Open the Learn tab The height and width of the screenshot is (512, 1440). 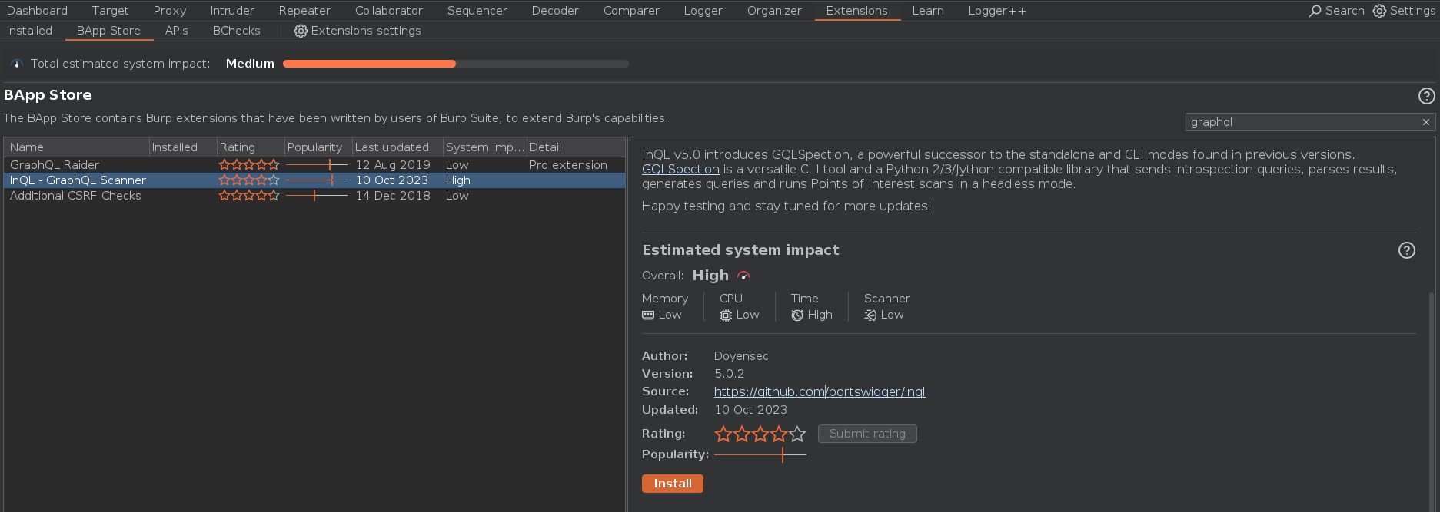point(928,11)
